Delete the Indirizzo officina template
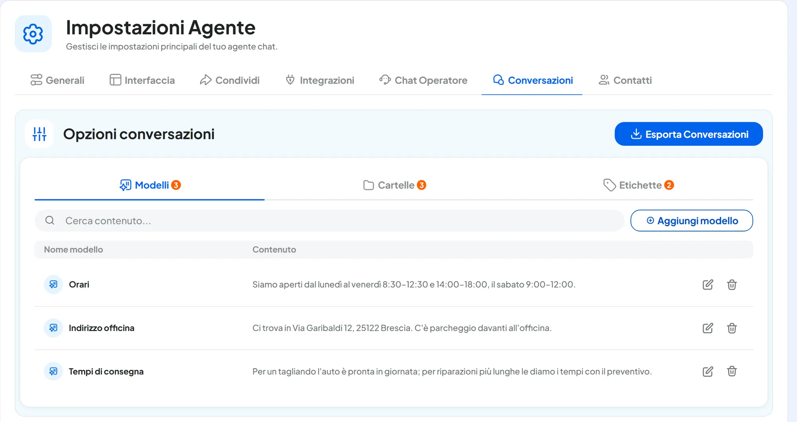Screen dimensions: 797x422 [732, 328]
